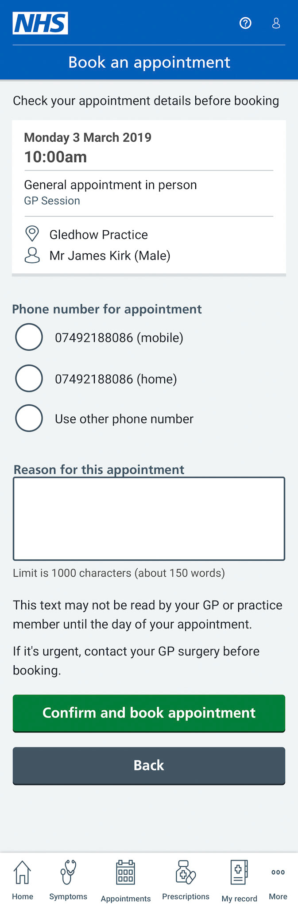Open My record document icon
Screen dimensions: 298x907
[x=239, y=872]
